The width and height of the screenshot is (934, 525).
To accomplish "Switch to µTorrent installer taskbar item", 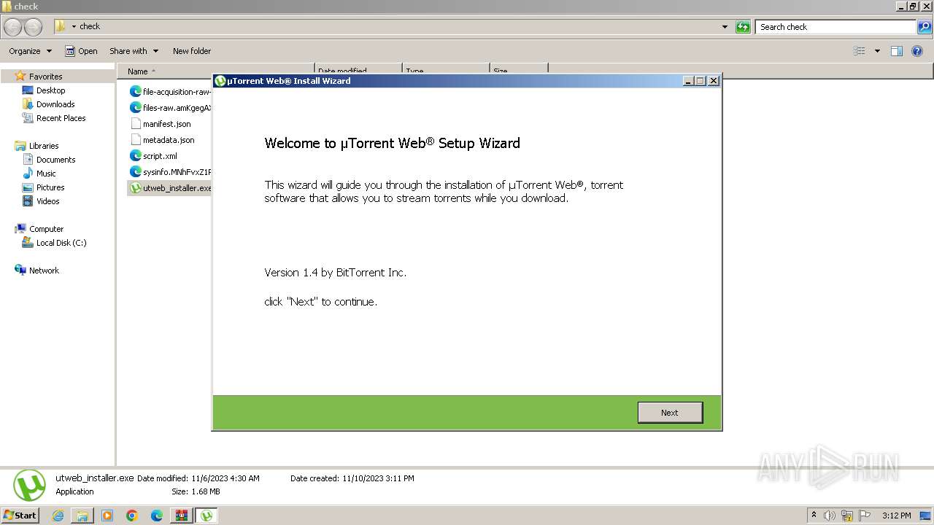I will tap(207, 516).
